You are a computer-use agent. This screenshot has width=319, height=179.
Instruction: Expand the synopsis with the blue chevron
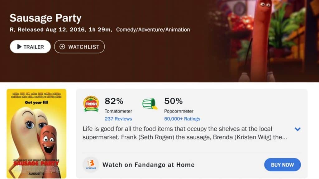[298, 129]
